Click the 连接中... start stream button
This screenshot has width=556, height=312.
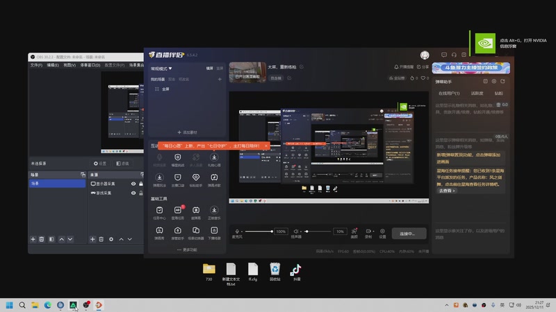(x=409, y=234)
